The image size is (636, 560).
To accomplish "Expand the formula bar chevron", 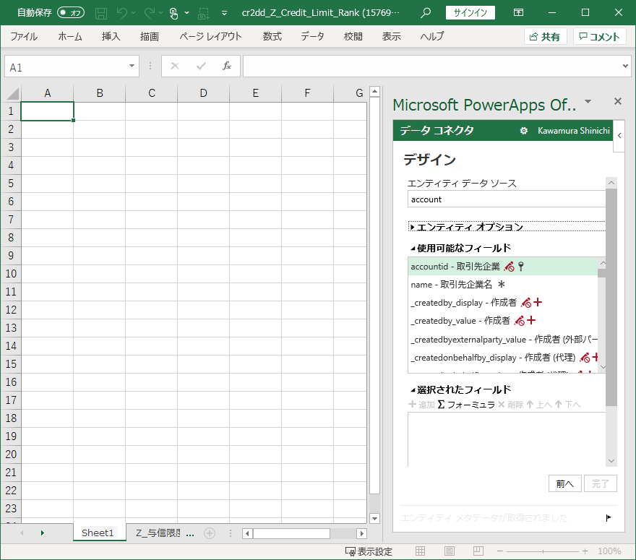I will coord(625,66).
